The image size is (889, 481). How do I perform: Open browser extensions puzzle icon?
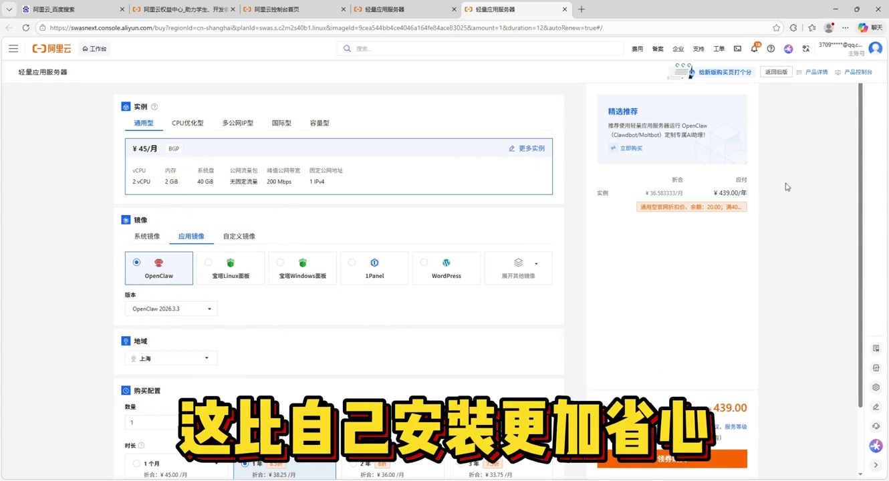pos(793,28)
